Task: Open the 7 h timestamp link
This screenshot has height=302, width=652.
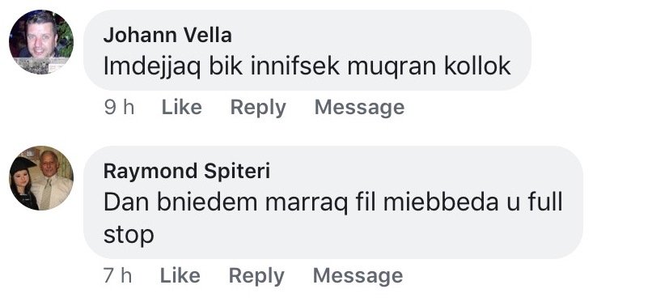Action: (117, 275)
